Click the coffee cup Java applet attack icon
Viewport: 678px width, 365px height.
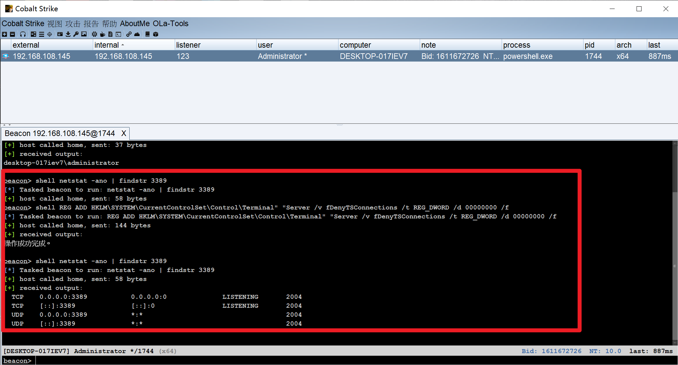pyautogui.click(x=102, y=34)
